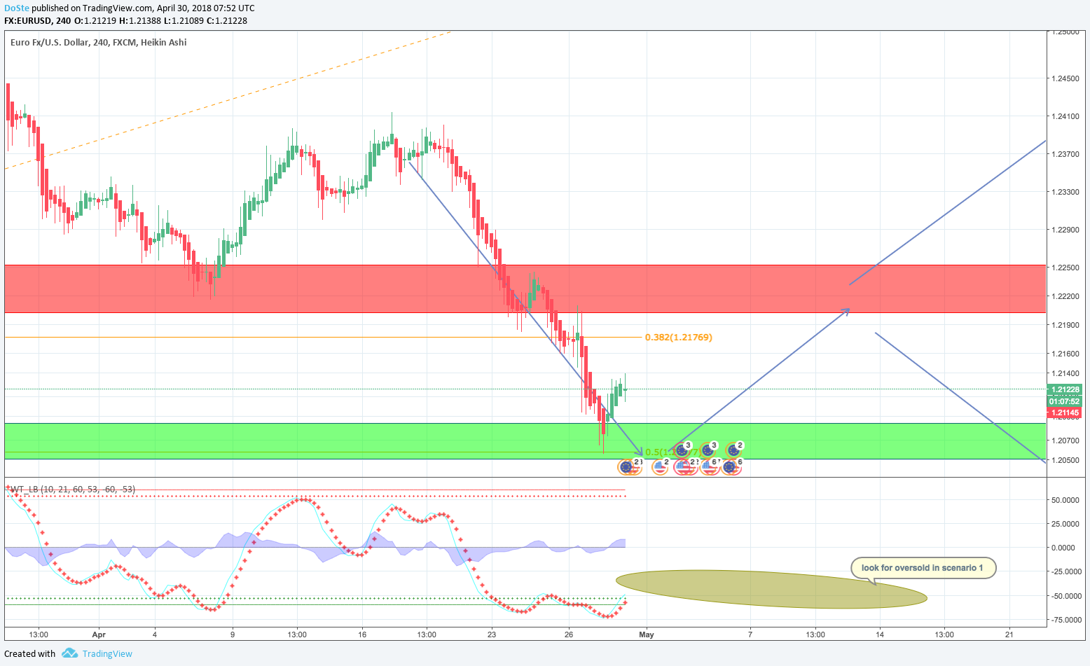Viewport: 1090px width, 666px height.
Task: Select the red price label 1.21145
Action: click(x=1064, y=413)
